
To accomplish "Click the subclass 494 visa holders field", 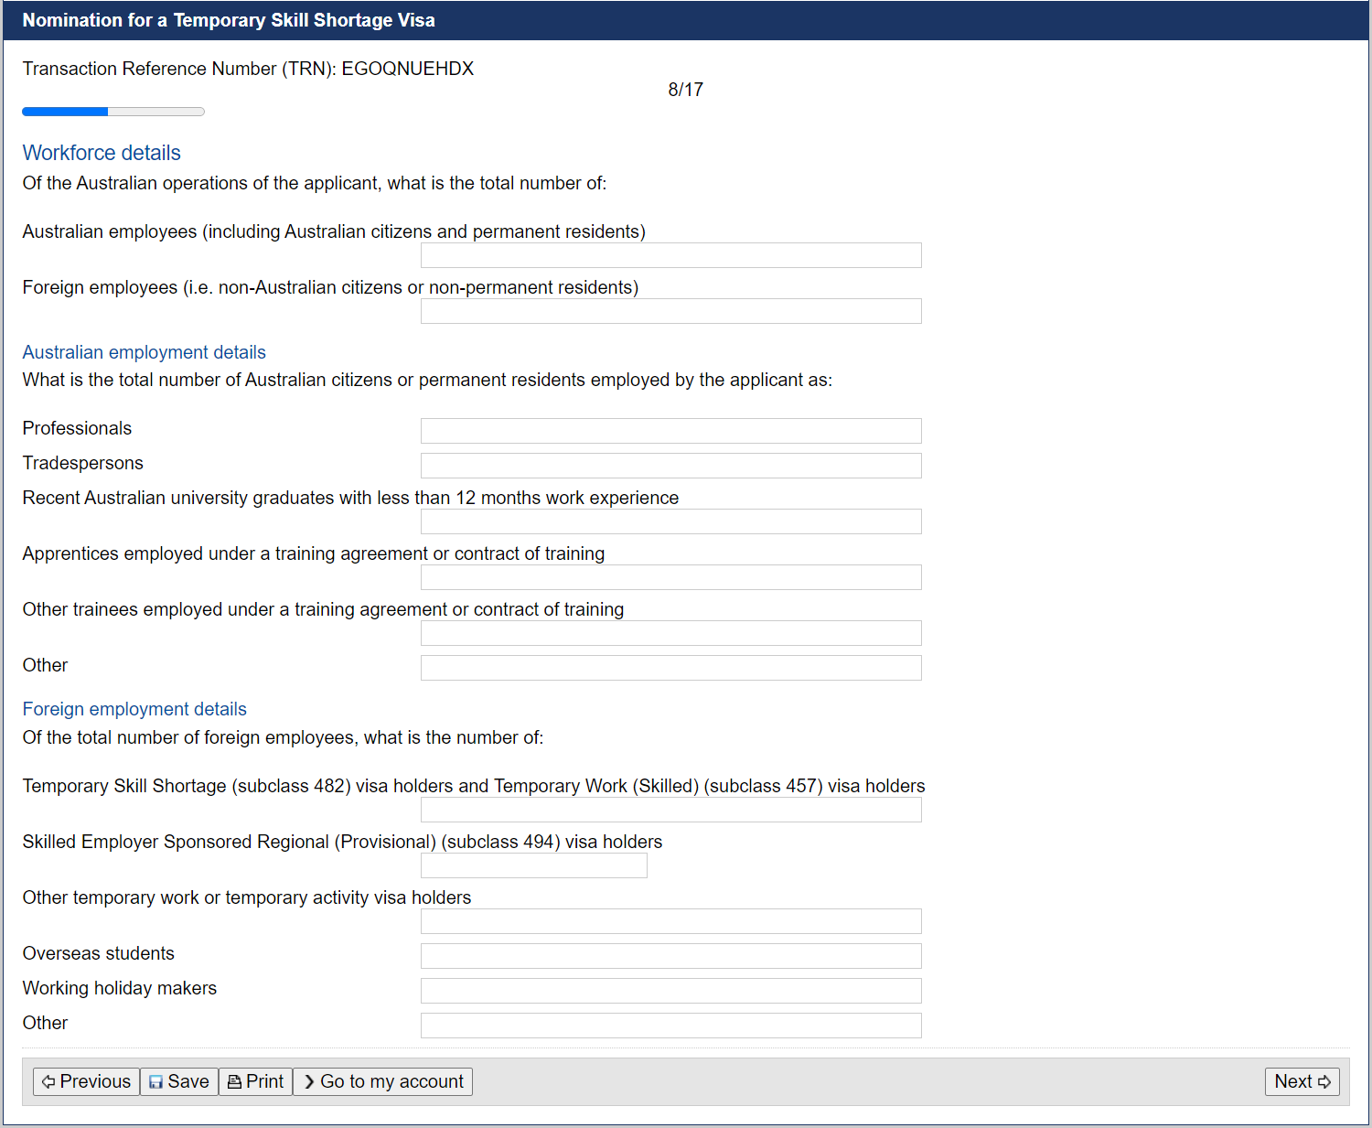I will click(x=534, y=865).
